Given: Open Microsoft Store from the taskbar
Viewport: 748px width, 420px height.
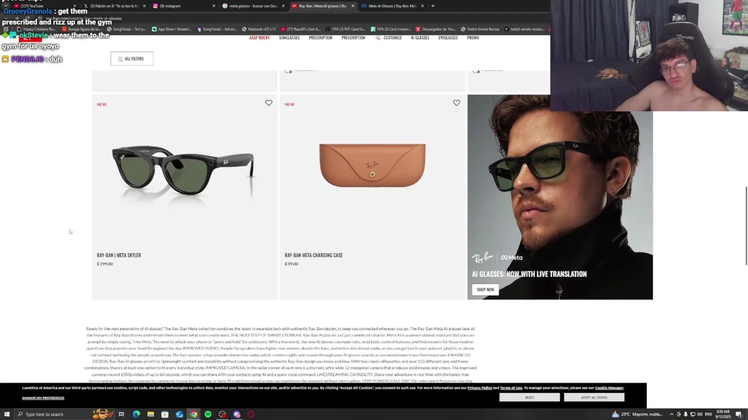Looking at the screenshot, I should 165,414.
